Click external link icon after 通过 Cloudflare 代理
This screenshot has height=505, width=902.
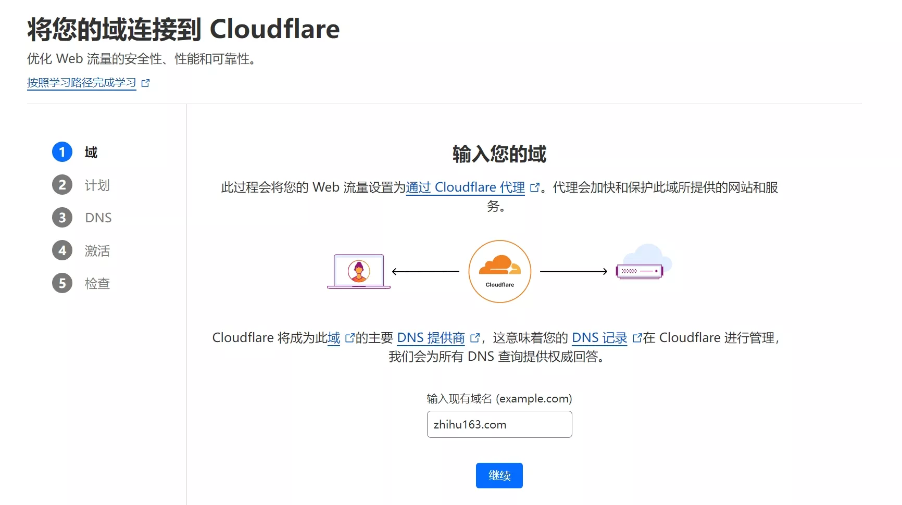pos(534,187)
